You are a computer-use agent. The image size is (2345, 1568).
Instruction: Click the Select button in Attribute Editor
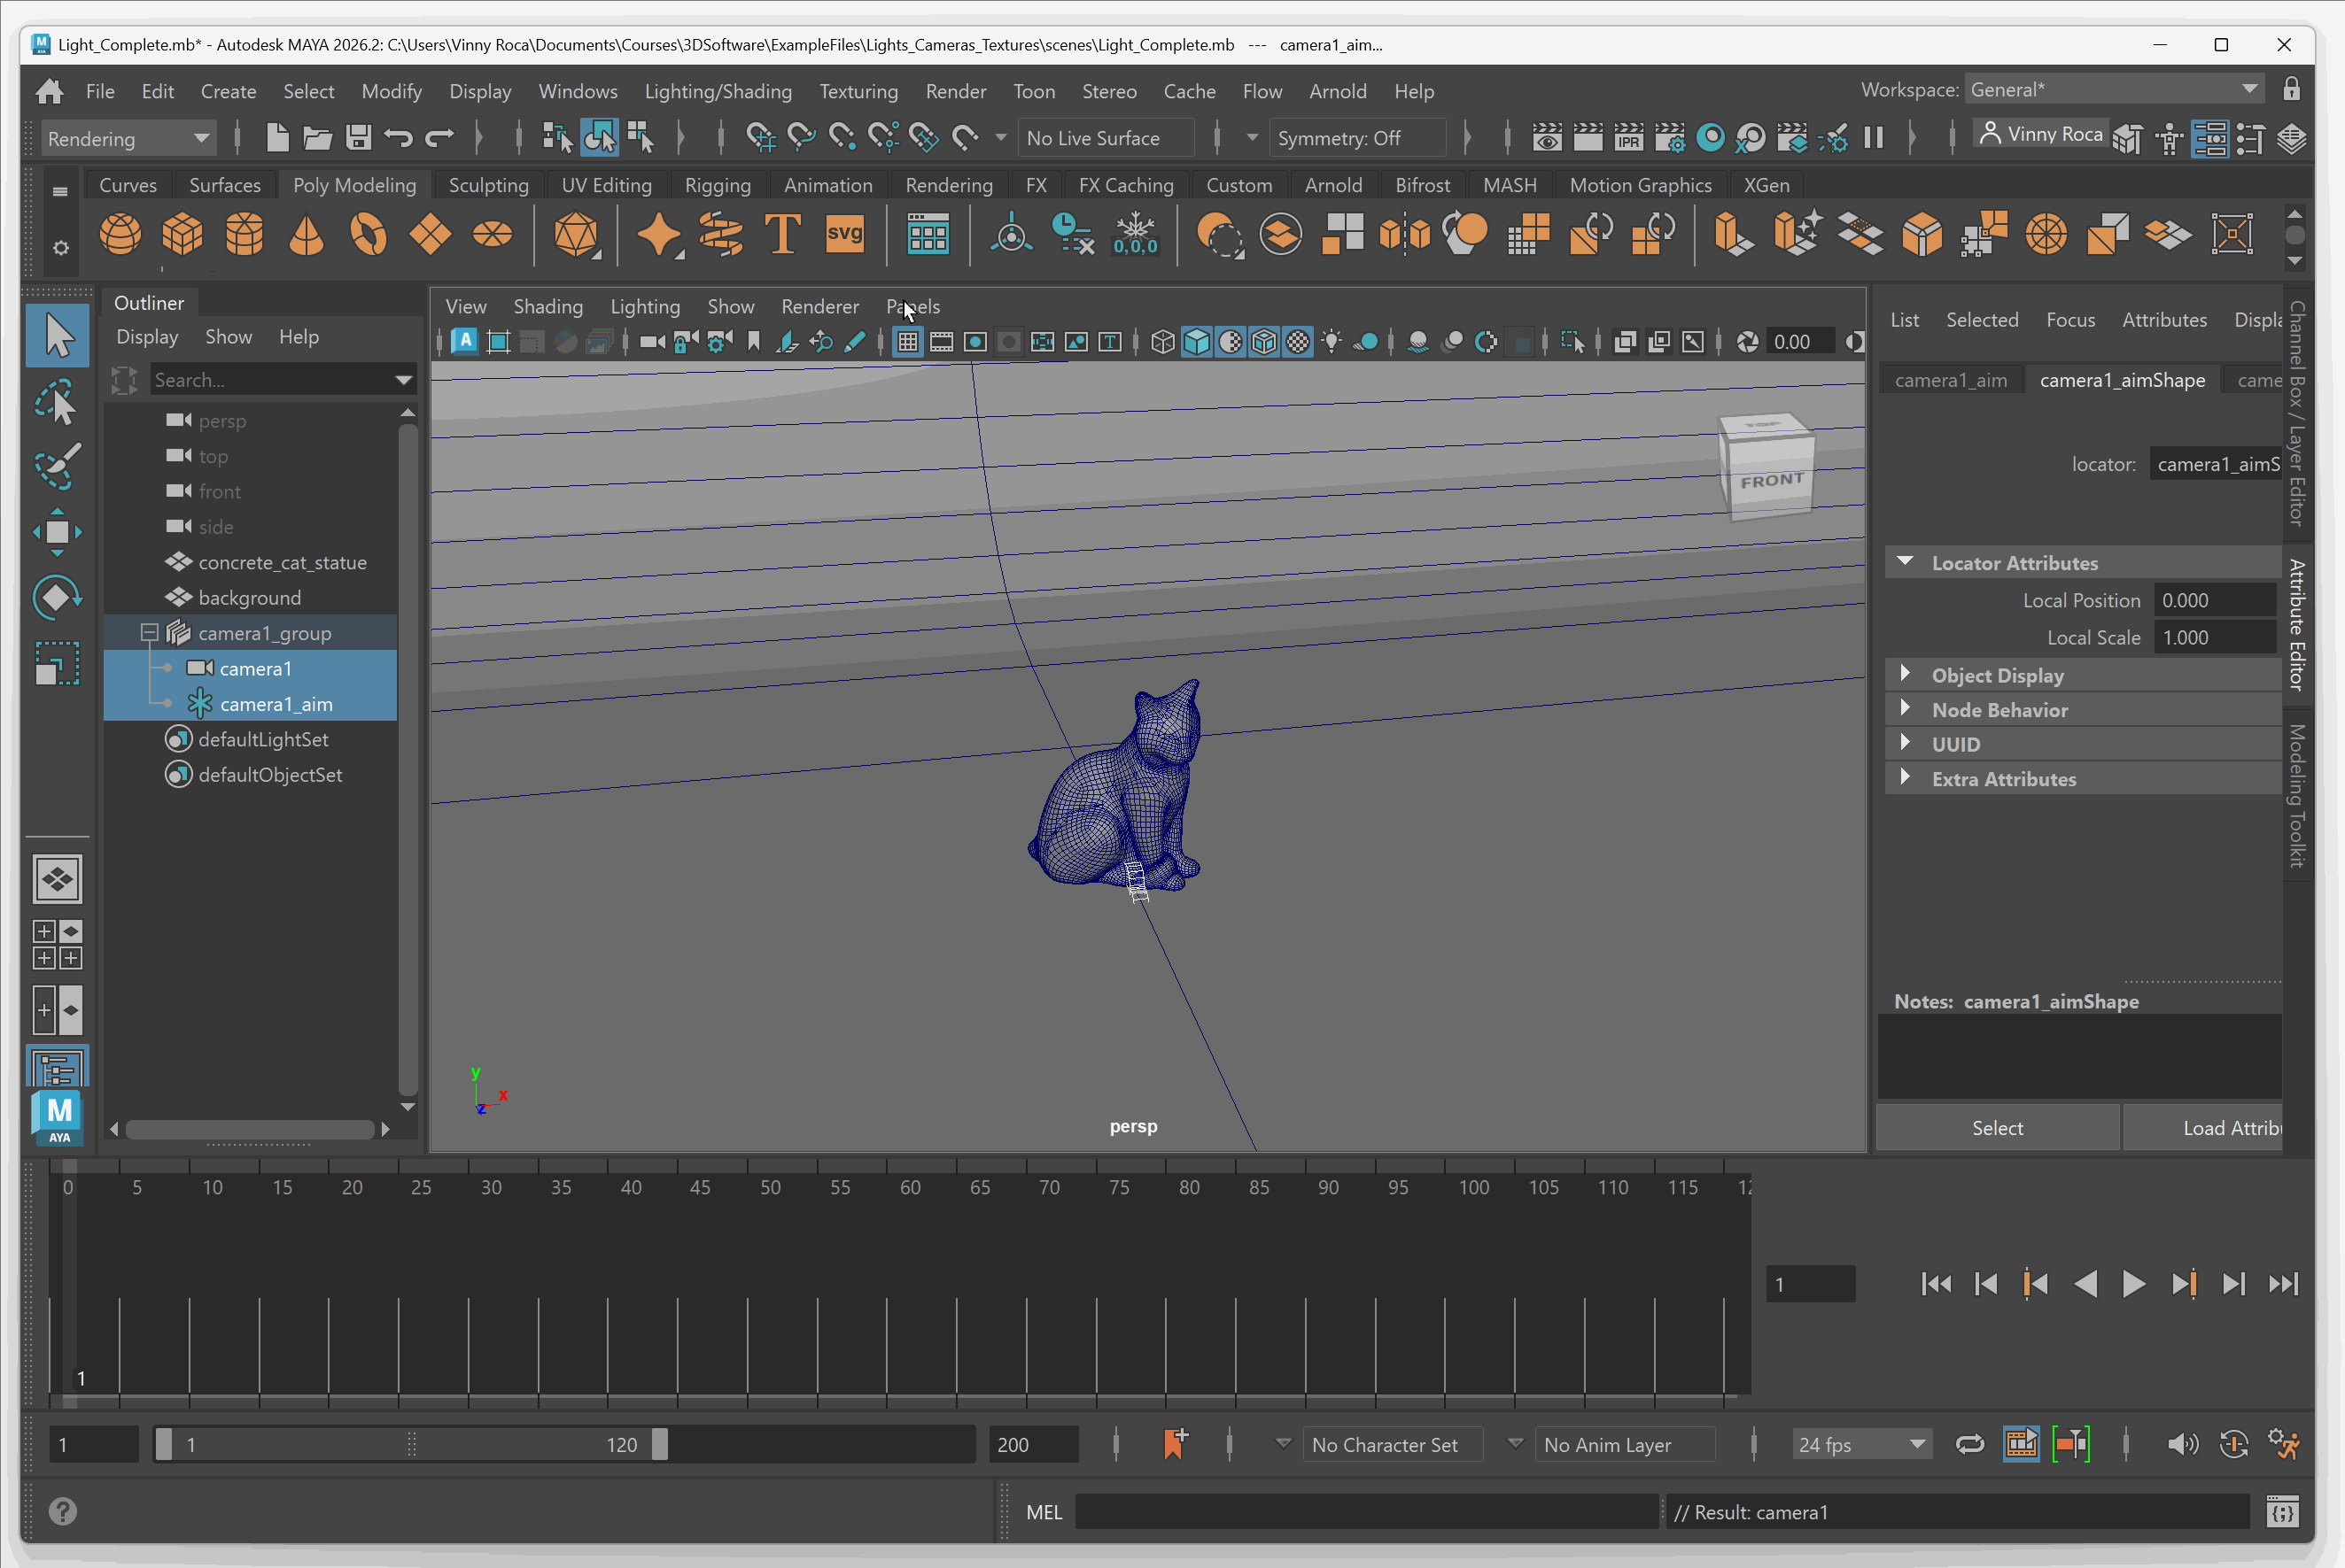click(x=1997, y=1128)
